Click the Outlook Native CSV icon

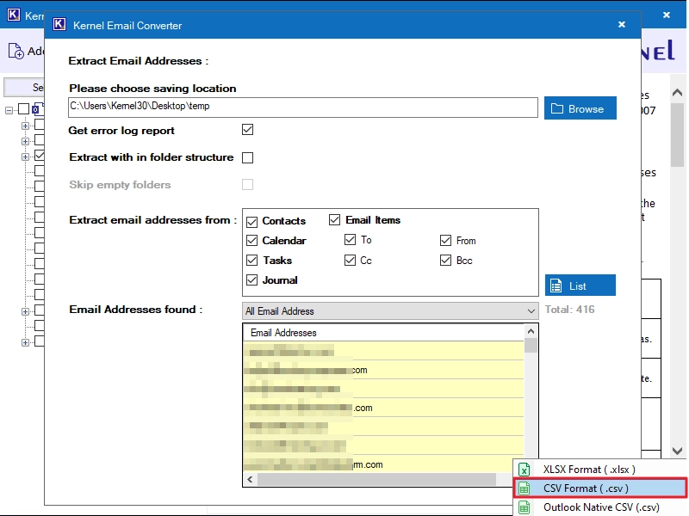click(x=524, y=507)
